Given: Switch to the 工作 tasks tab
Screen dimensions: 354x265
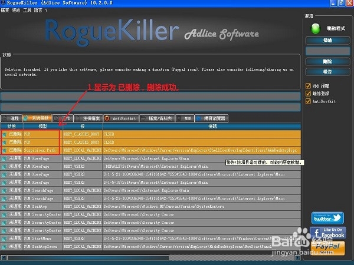Looking at the screenshot, I should pyautogui.click(x=63, y=118).
